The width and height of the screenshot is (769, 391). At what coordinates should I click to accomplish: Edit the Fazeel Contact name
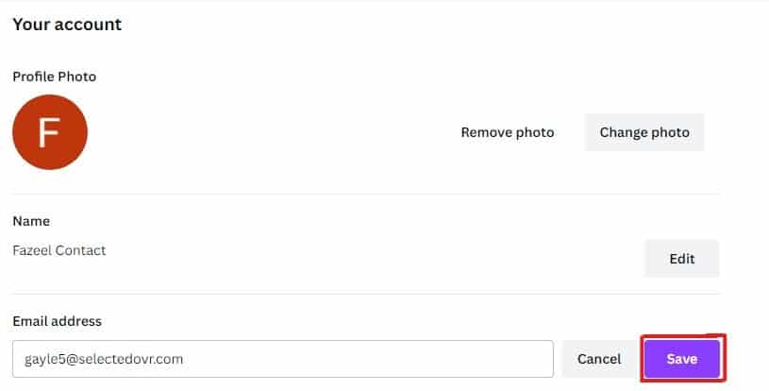(681, 258)
